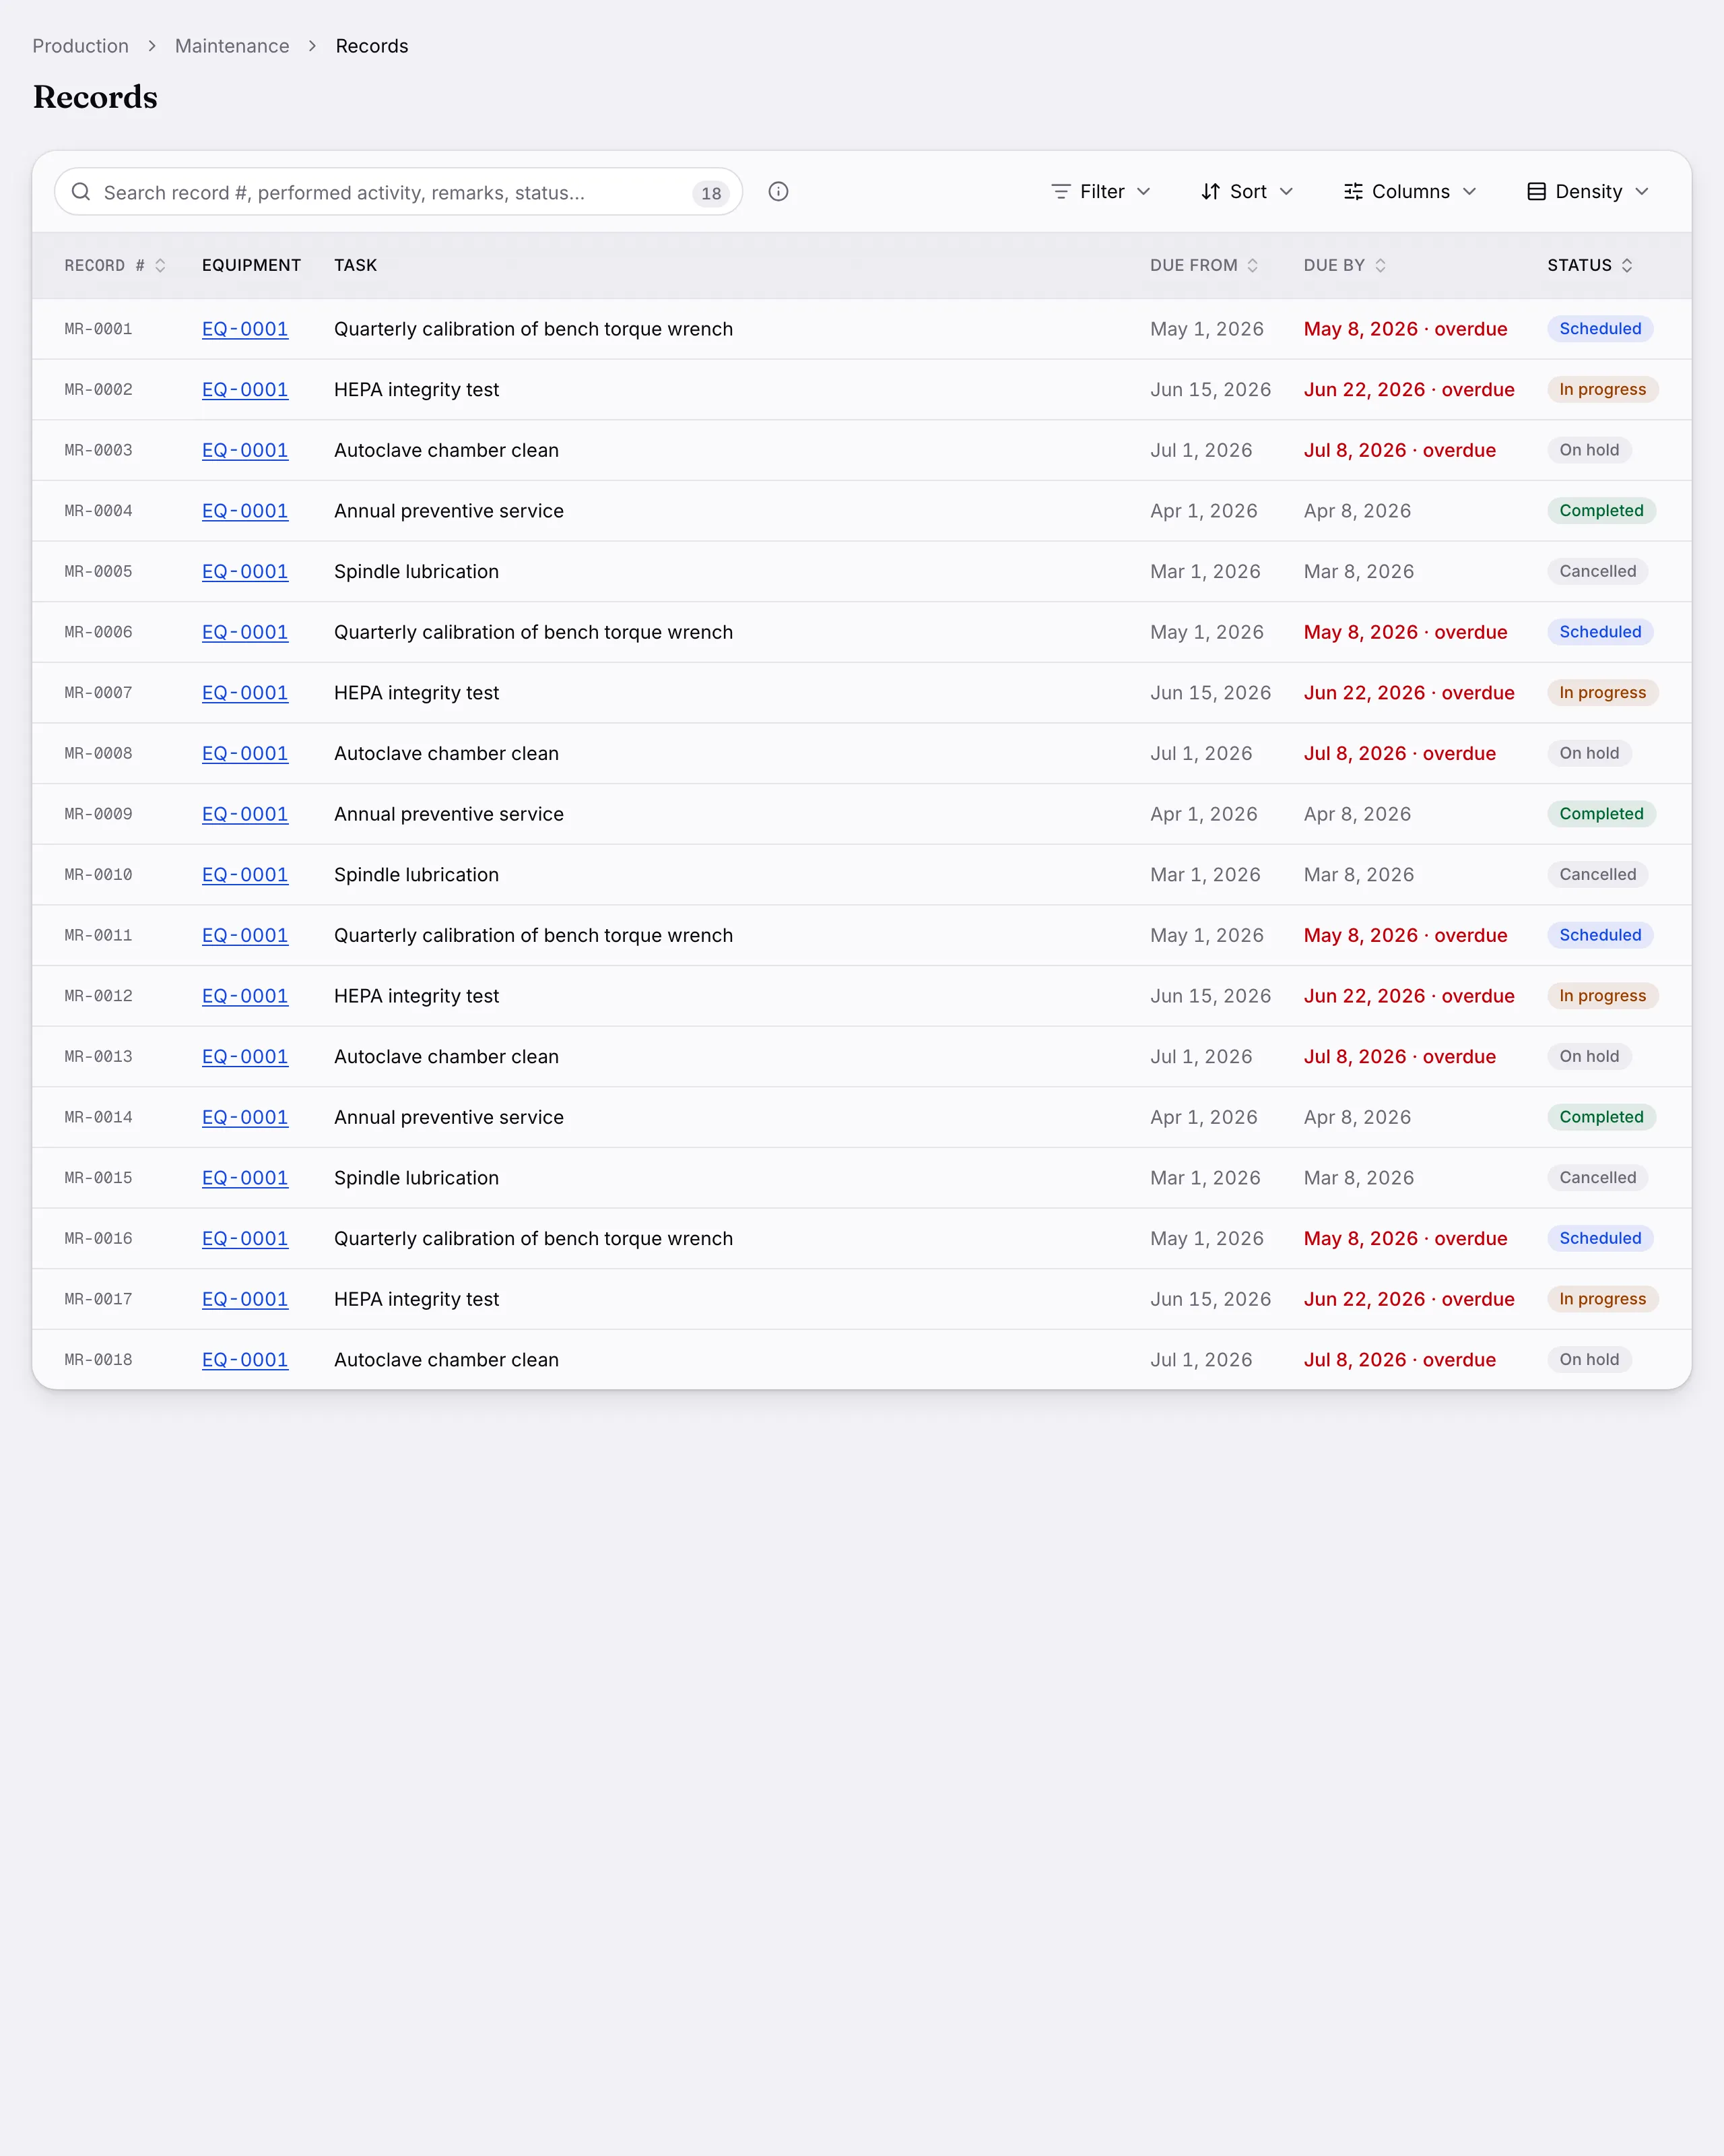
Task: Click the magnifier icon in search box
Action: click(81, 192)
